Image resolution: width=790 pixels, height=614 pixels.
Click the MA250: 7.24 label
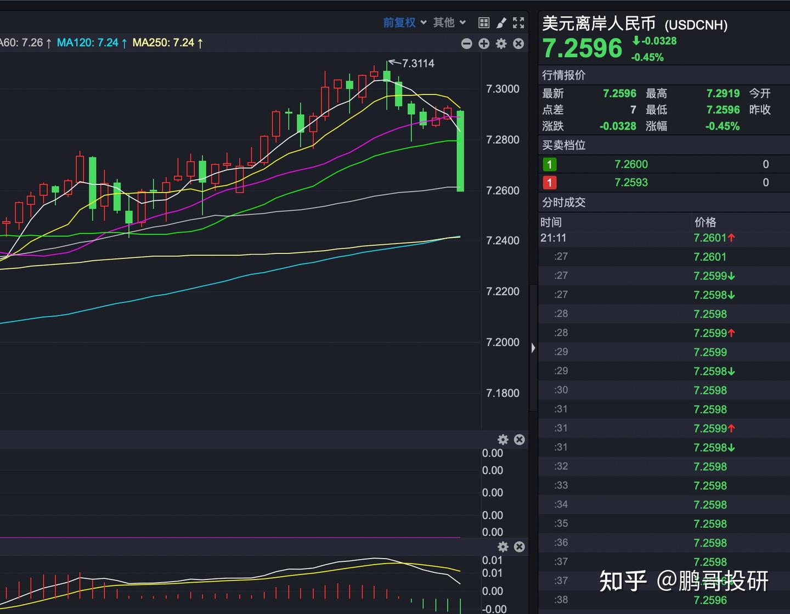point(167,43)
